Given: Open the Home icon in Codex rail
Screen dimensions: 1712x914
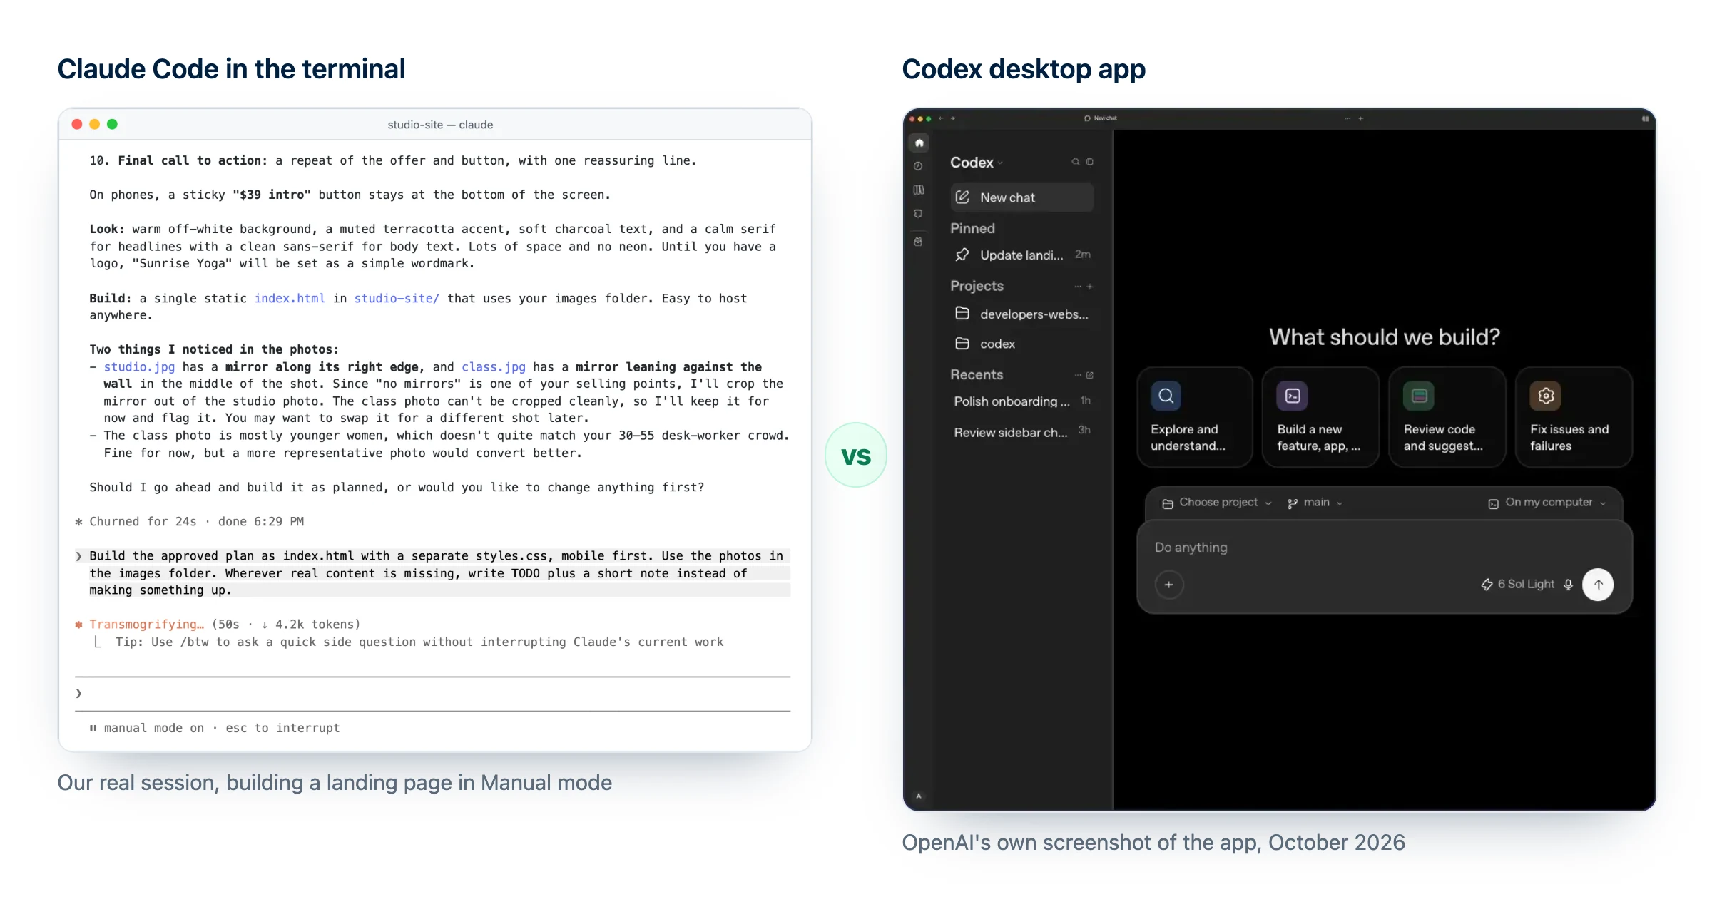Looking at the screenshot, I should 919,143.
